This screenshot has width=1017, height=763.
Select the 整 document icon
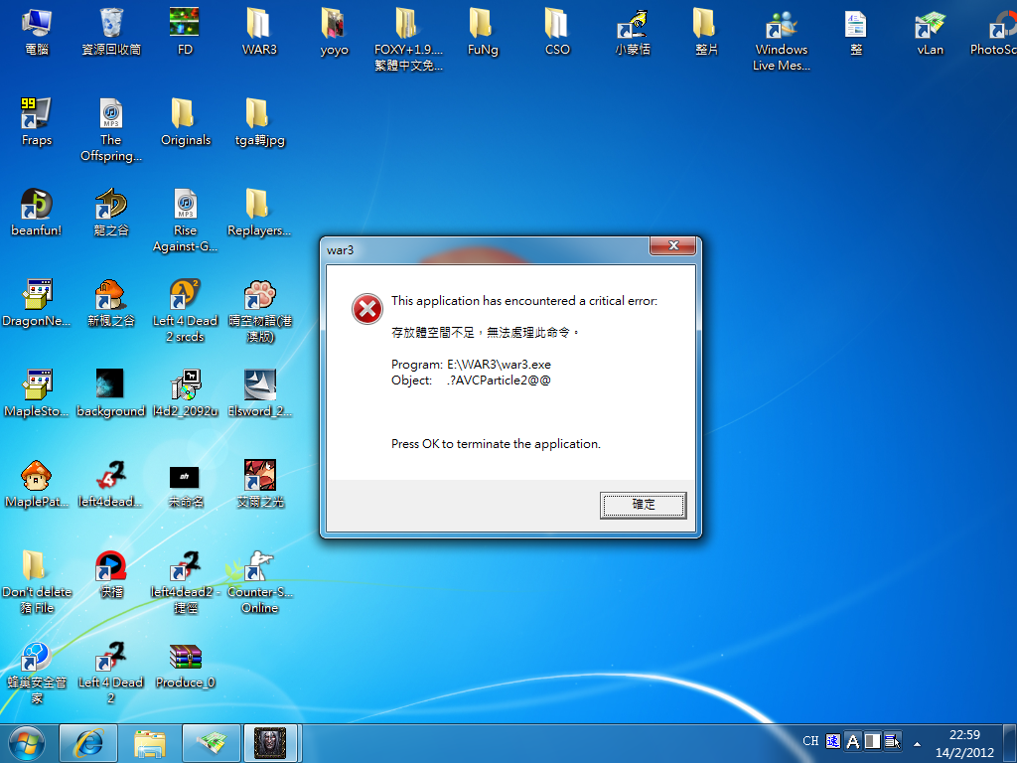[x=856, y=31]
